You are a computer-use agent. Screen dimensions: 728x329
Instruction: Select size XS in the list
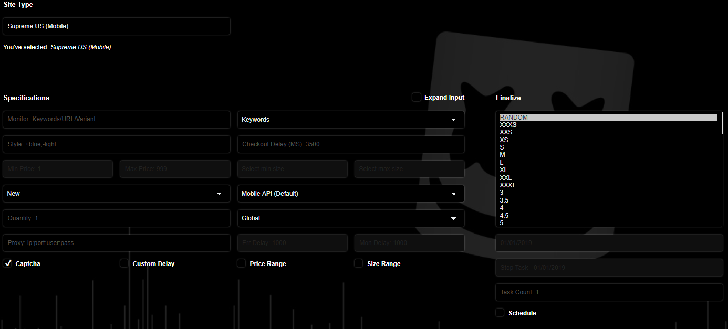pos(608,140)
